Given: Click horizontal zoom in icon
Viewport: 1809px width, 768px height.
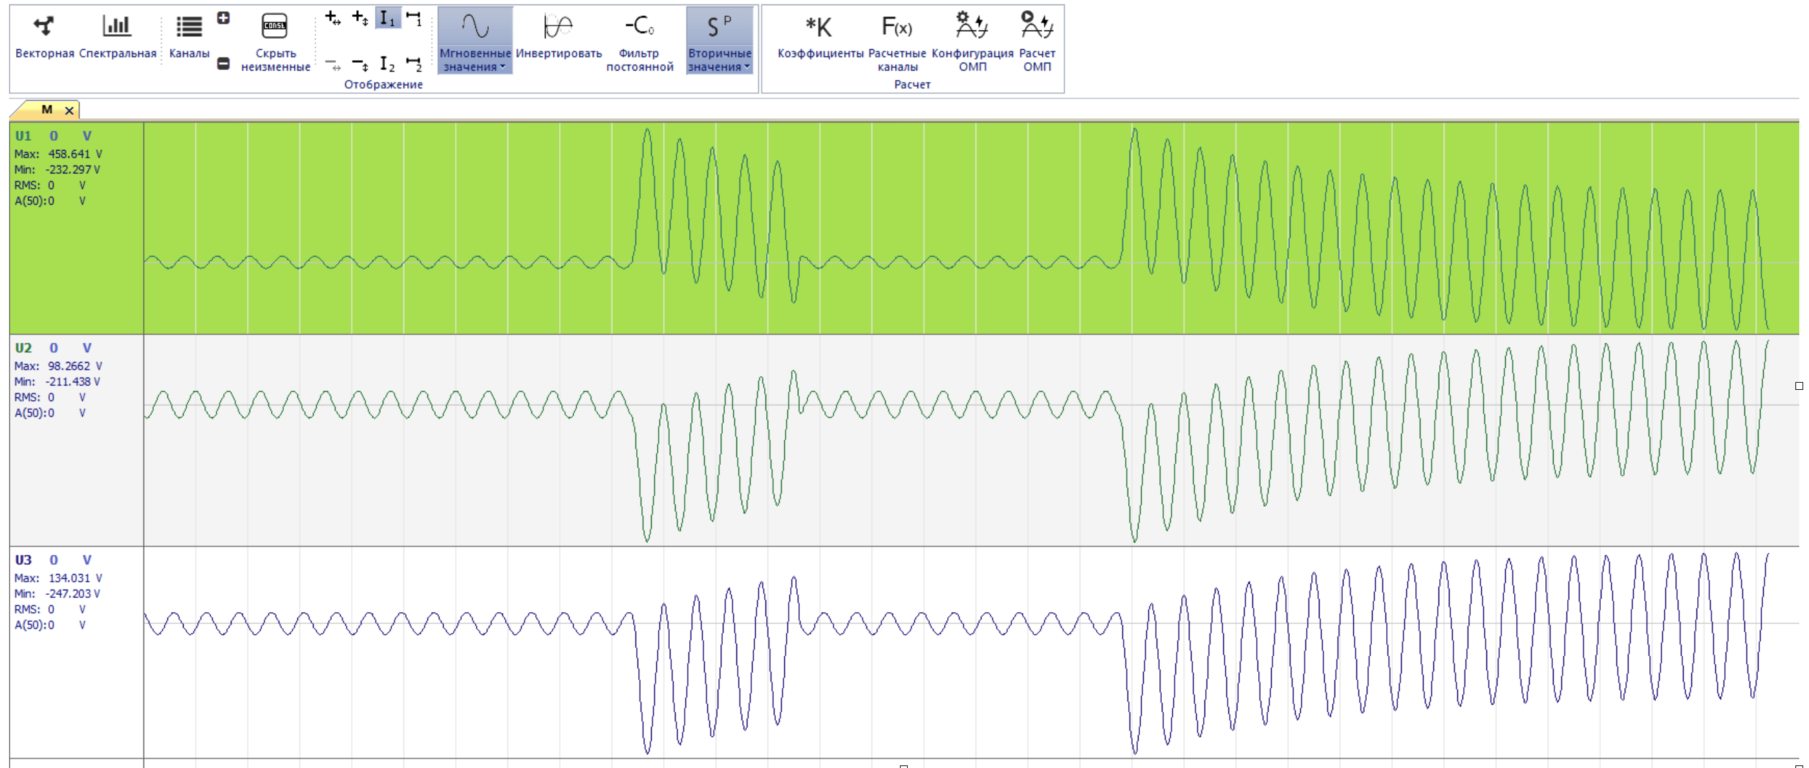Looking at the screenshot, I should (333, 18).
